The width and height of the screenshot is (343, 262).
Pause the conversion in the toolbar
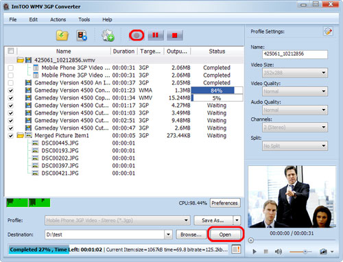(x=156, y=36)
